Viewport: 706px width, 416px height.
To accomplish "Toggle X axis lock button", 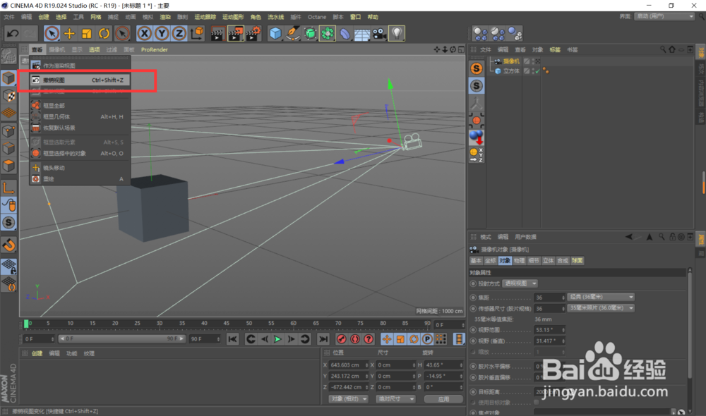I will (x=144, y=33).
